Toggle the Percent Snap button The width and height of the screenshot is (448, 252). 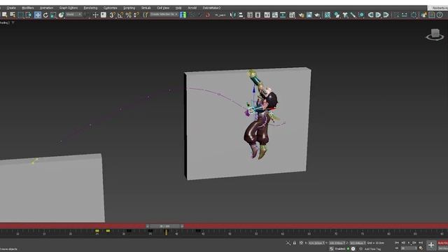pos(129,15)
